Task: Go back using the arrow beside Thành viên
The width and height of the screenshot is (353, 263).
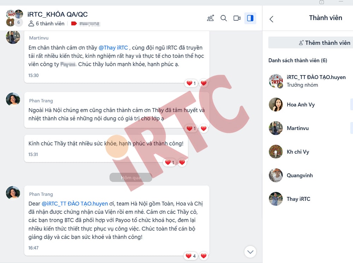Action: [x=271, y=19]
